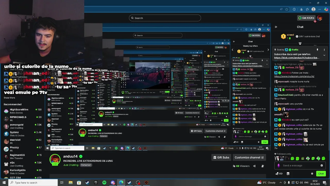The width and height of the screenshot is (330, 186).
Task: Unpin the pinned BotRix message
Action: pyautogui.click(x=317, y=50)
